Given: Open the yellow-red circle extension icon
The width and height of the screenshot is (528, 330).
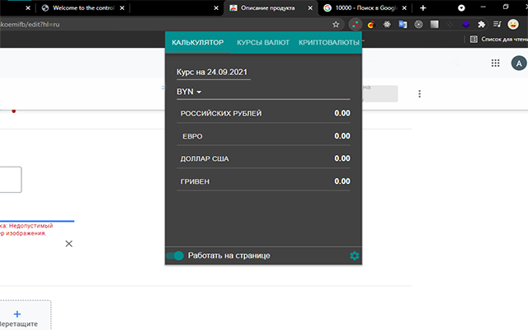Looking at the screenshot, I should point(371,24).
